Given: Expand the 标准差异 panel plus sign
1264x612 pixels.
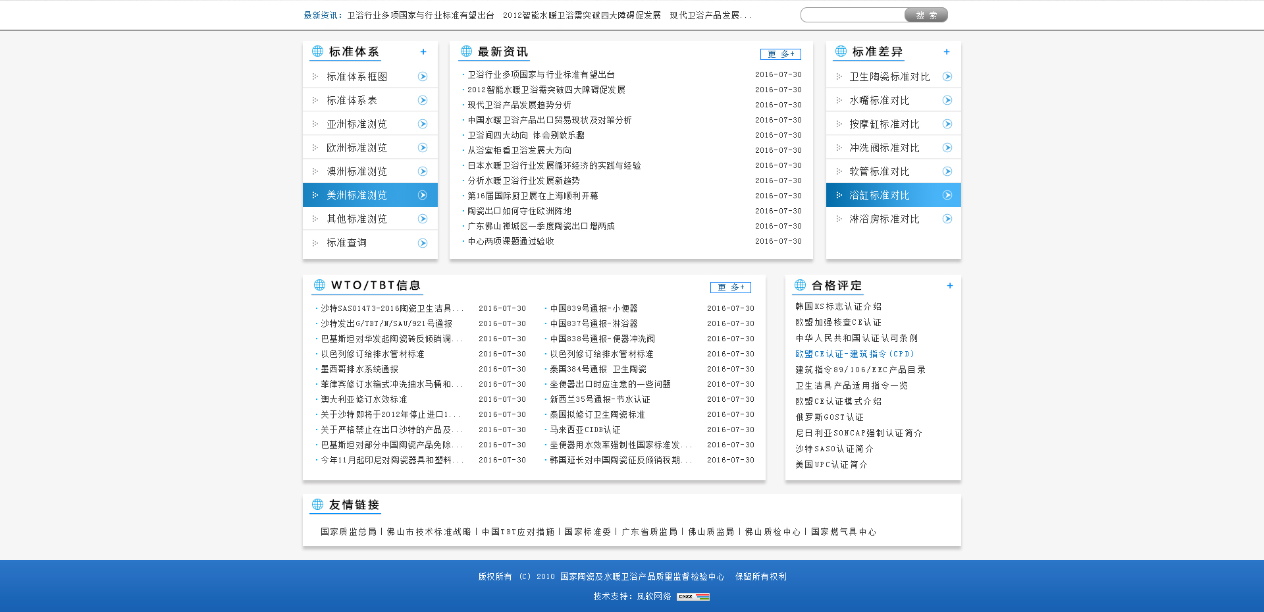Looking at the screenshot, I should coord(947,52).
